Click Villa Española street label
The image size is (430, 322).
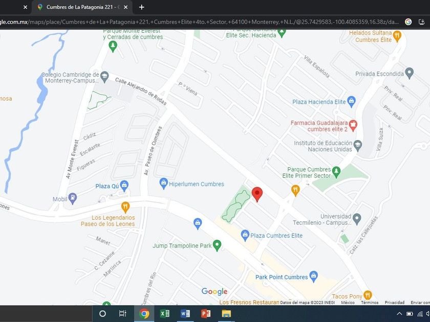(316, 66)
